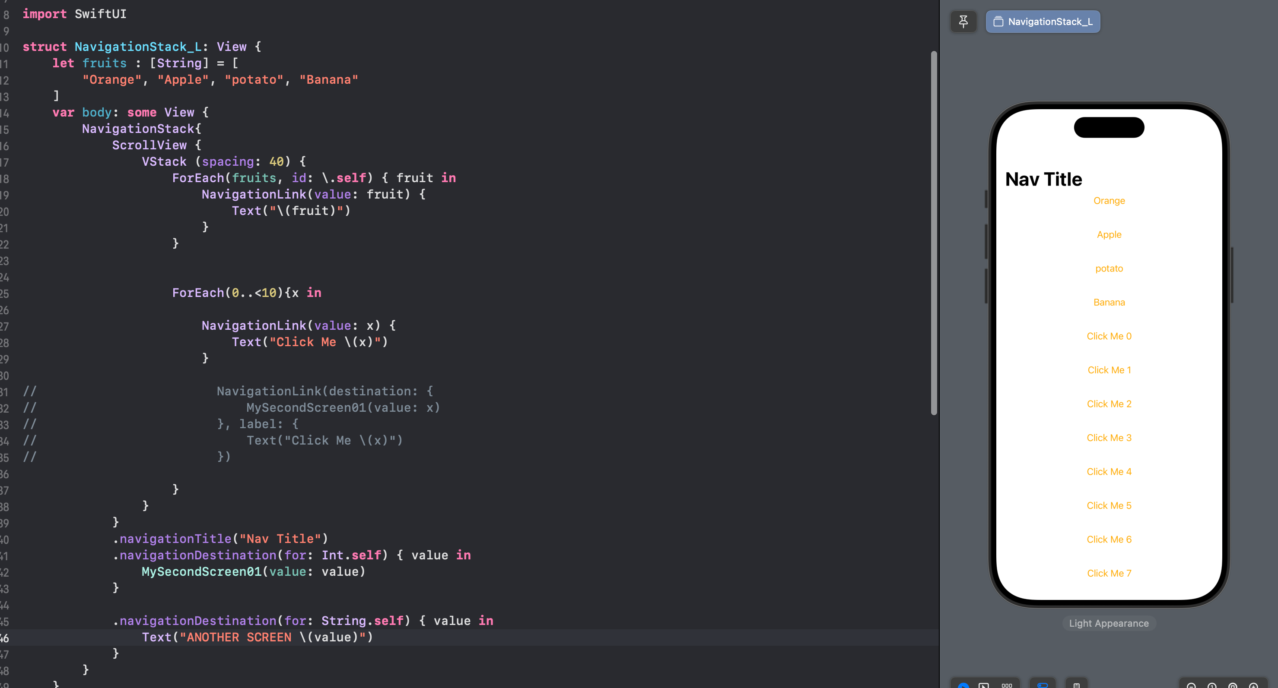Click commented MySecondScreen01(value: x) line
The width and height of the screenshot is (1278, 688).
coord(343,407)
